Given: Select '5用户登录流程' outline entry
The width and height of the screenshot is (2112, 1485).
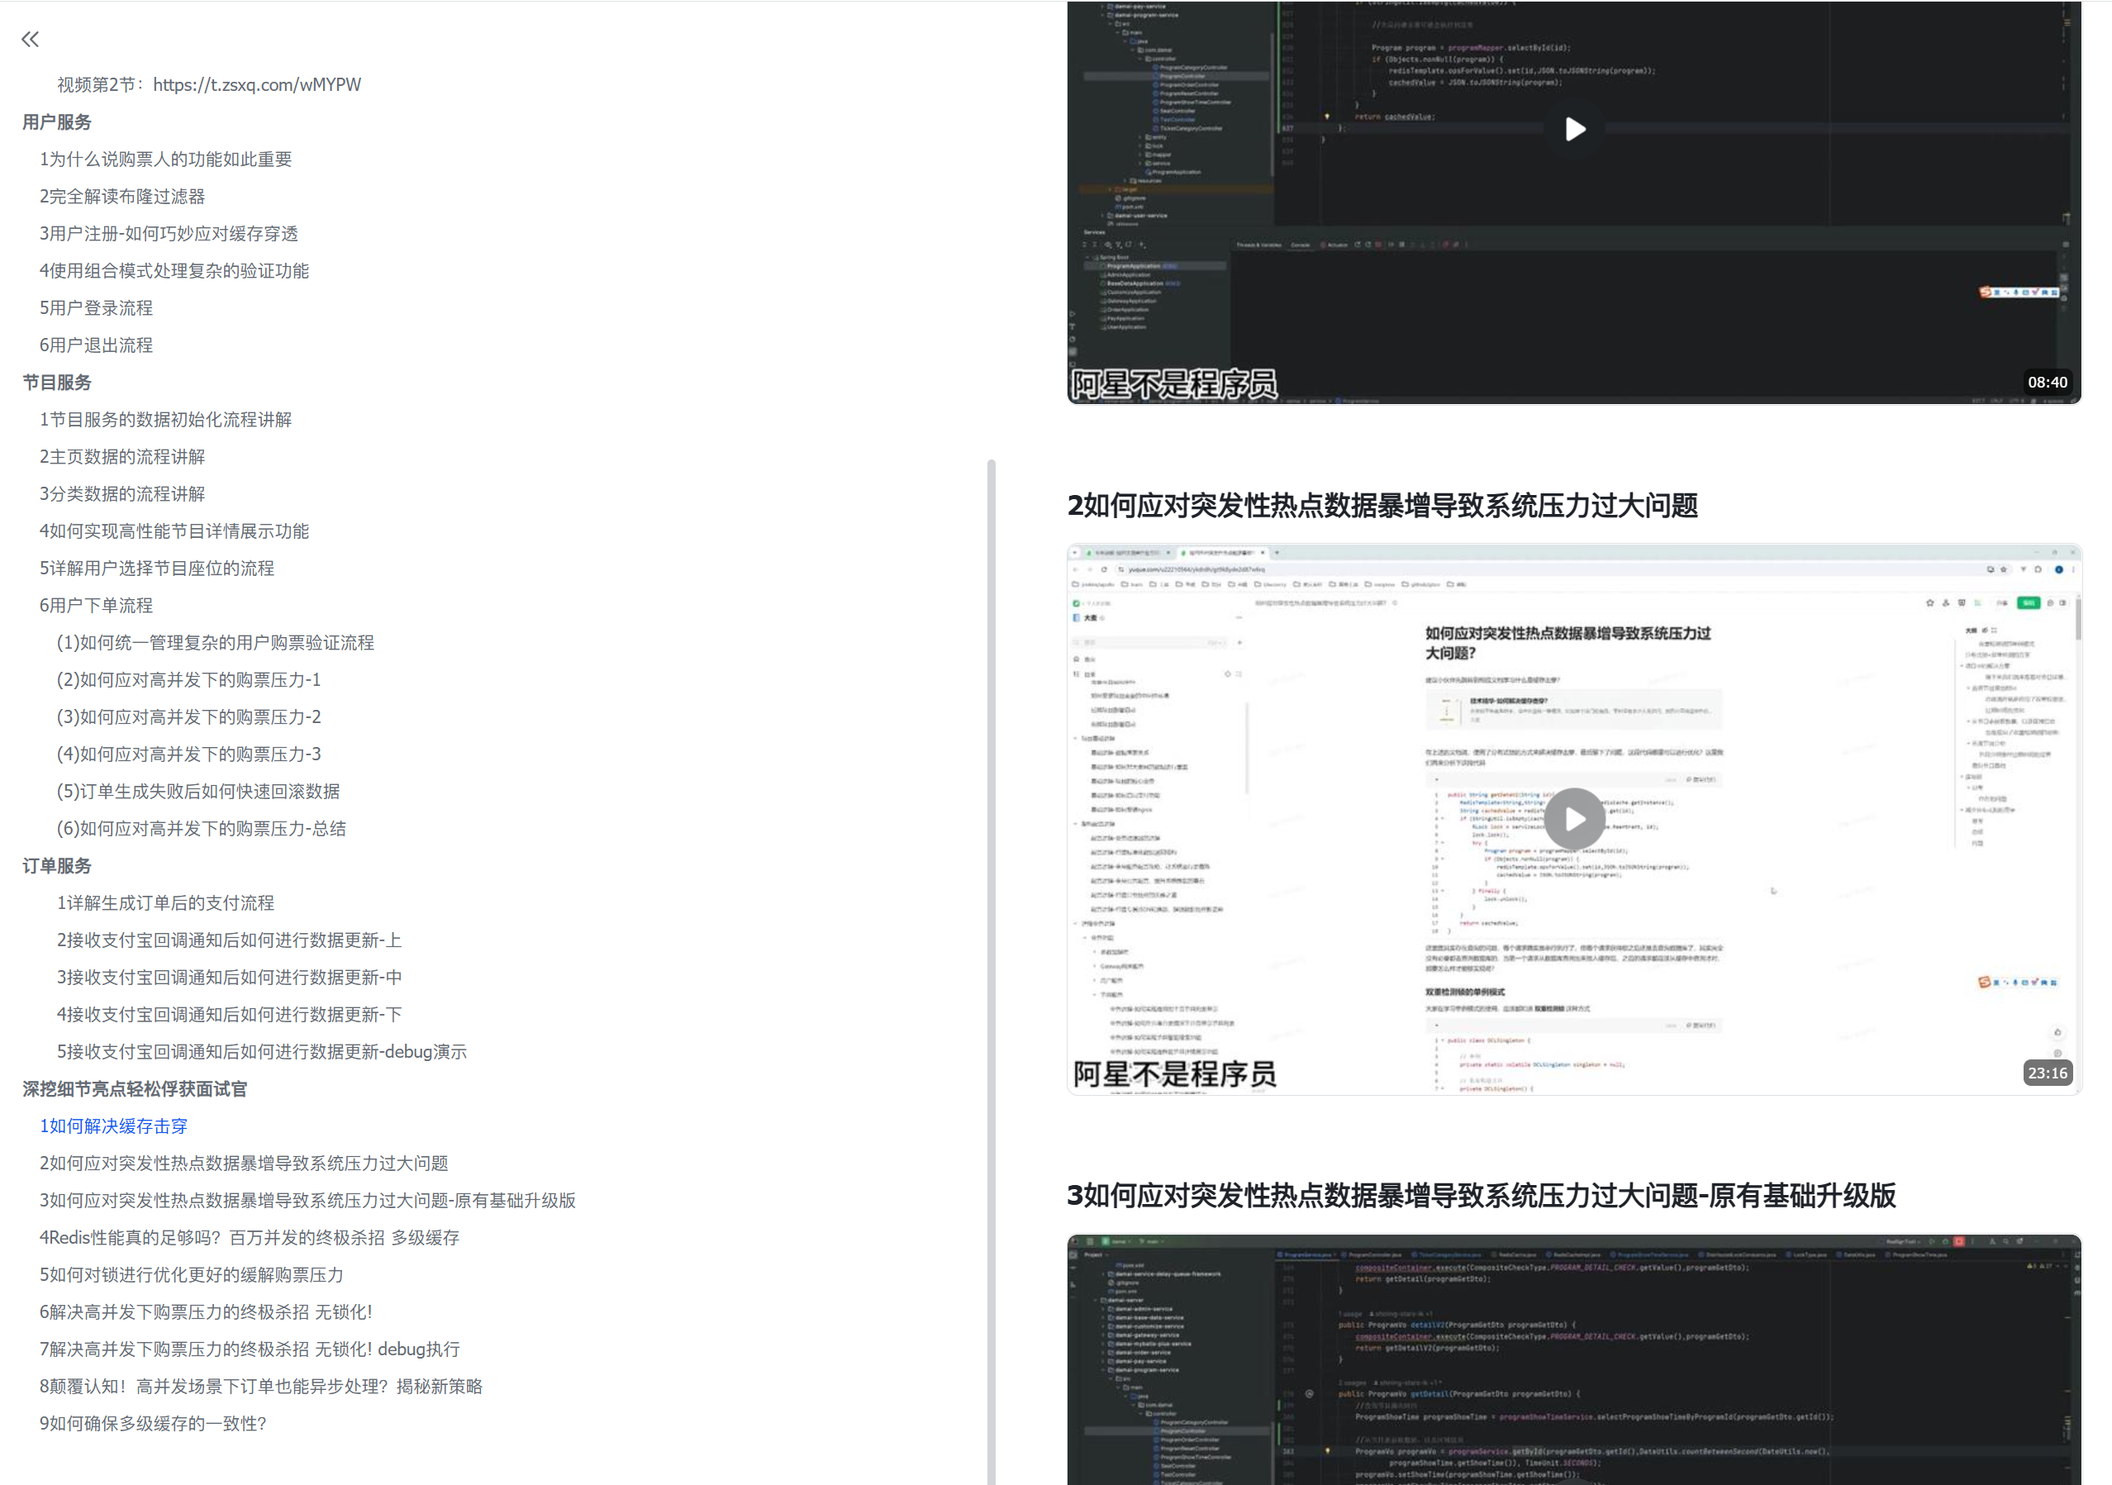Looking at the screenshot, I should click(96, 307).
